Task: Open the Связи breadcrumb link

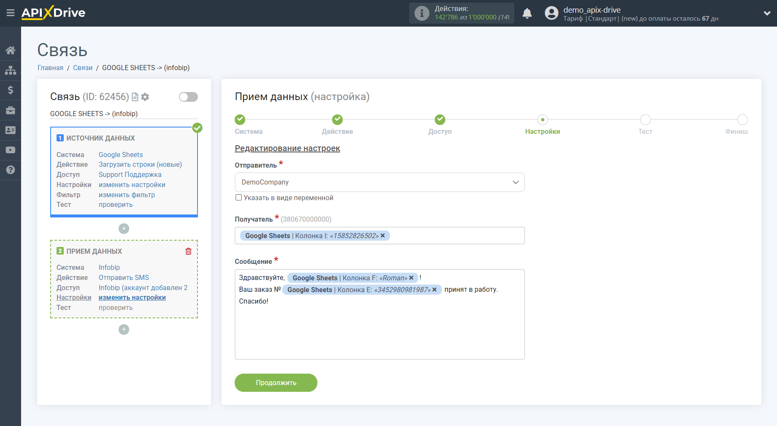Action: tap(83, 68)
